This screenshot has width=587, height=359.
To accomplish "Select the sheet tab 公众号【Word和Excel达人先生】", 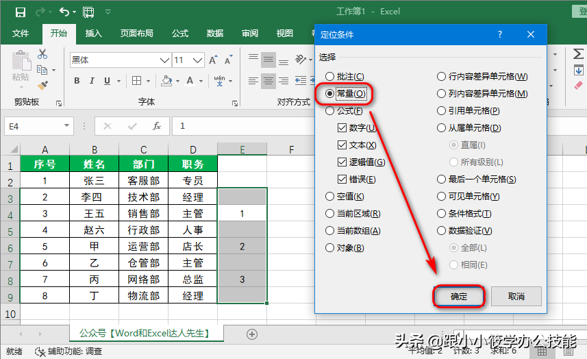I will pyautogui.click(x=146, y=333).
